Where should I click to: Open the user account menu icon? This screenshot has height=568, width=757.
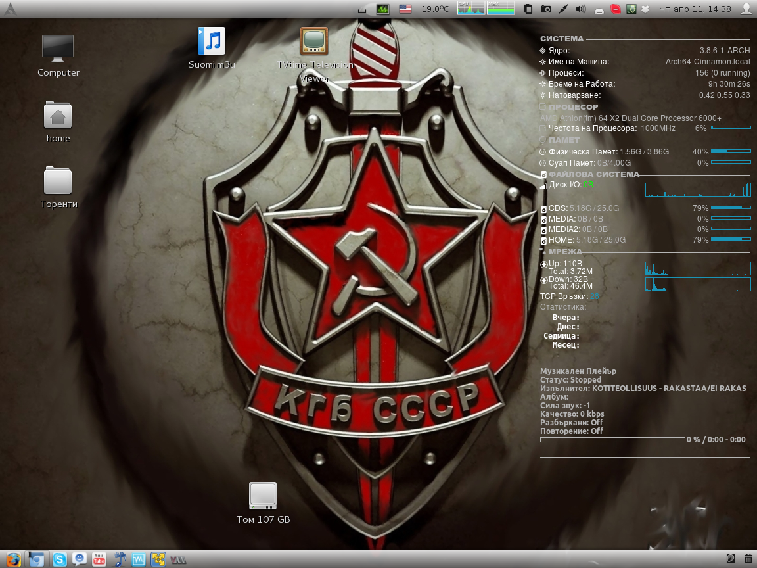click(746, 9)
